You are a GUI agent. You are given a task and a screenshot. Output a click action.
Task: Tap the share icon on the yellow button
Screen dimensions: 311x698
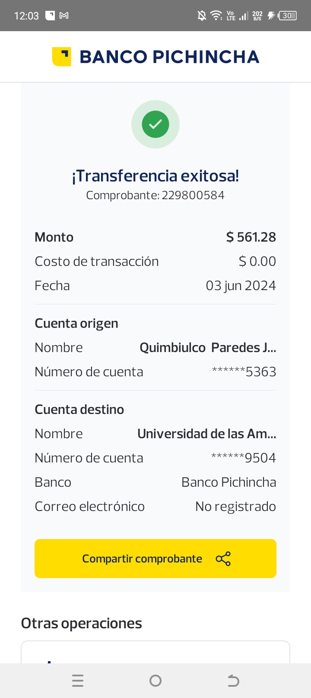pos(223,559)
